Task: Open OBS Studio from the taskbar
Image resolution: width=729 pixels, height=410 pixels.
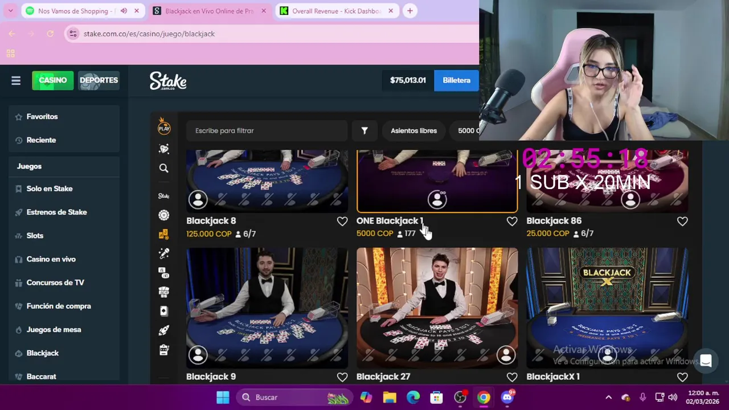Action: (x=460, y=397)
